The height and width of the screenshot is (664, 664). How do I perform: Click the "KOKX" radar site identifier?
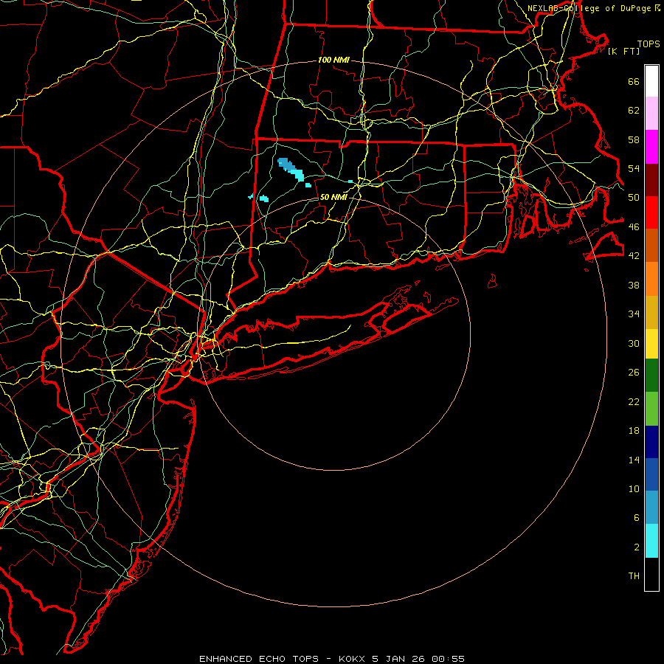(351, 659)
